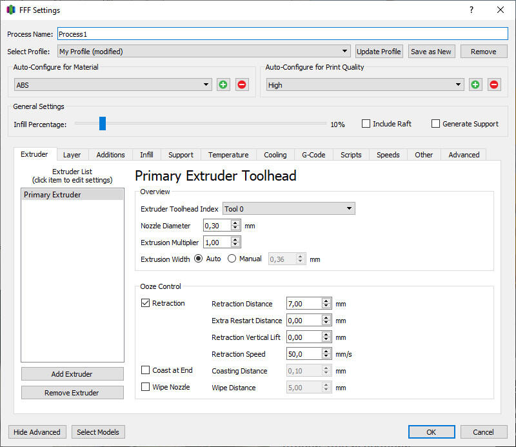Switch to the Temperature tab

click(228, 155)
